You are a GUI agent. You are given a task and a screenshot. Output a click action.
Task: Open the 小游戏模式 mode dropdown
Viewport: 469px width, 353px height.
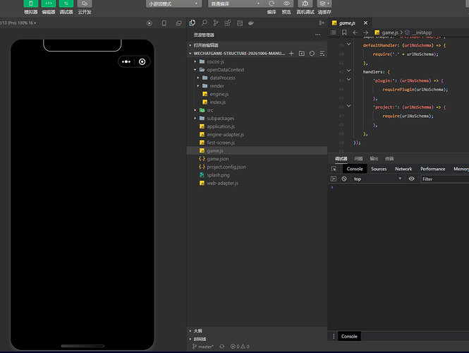(173, 4)
